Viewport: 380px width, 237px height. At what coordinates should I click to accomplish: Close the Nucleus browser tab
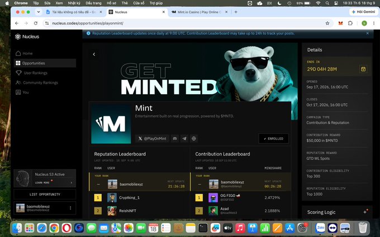pos(164,12)
